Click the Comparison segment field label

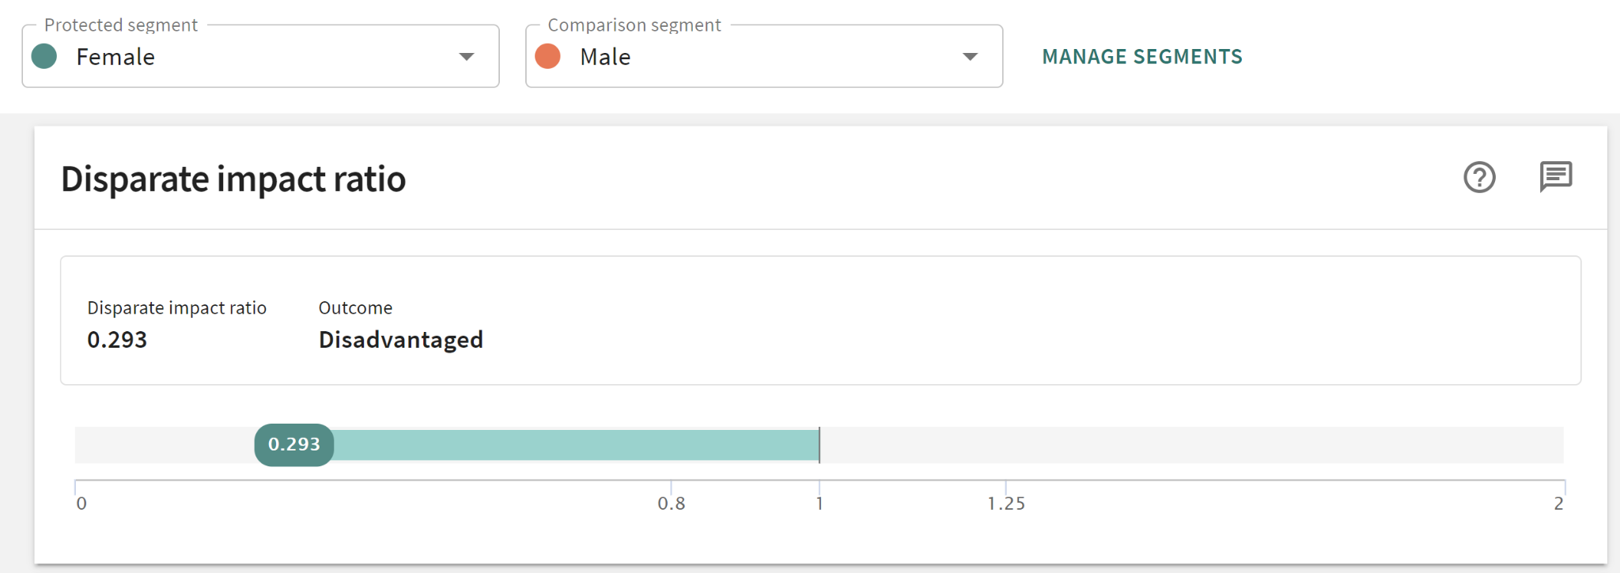pyautogui.click(x=634, y=25)
